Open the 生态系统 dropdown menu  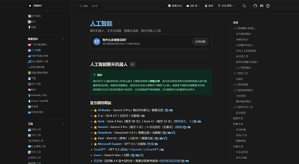pyautogui.click(x=226, y=6)
